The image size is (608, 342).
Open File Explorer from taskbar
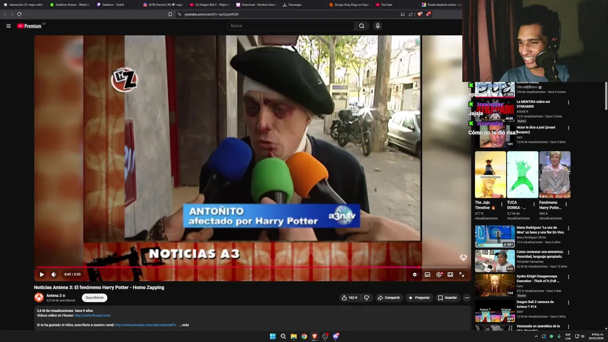click(294, 336)
